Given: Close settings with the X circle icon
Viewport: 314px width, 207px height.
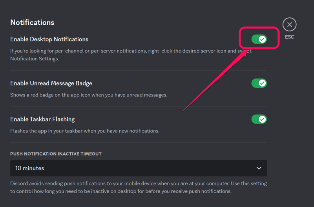Looking at the screenshot, I should pyautogui.click(x=289, y=25).
